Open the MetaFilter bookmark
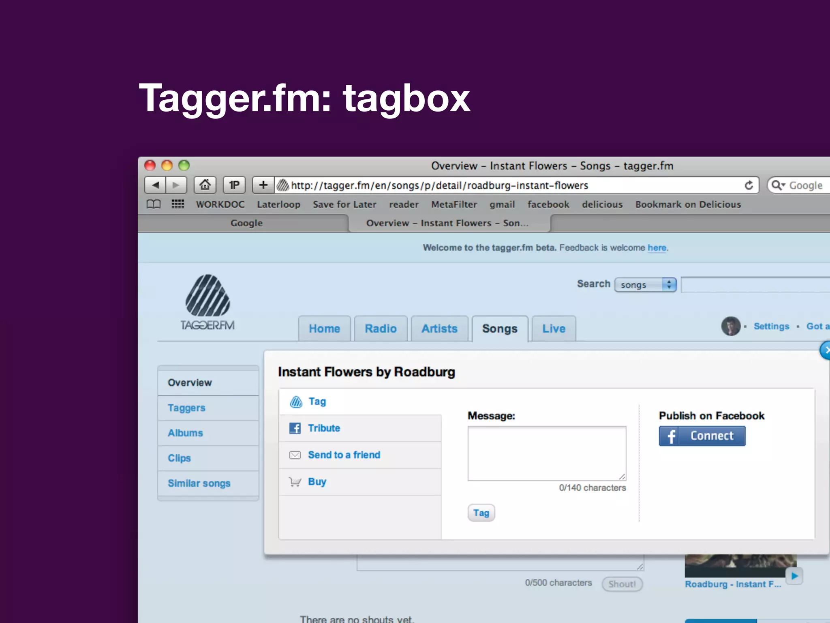Image resolution: width=830 pixels, height=623 pixels. point(454,204)
